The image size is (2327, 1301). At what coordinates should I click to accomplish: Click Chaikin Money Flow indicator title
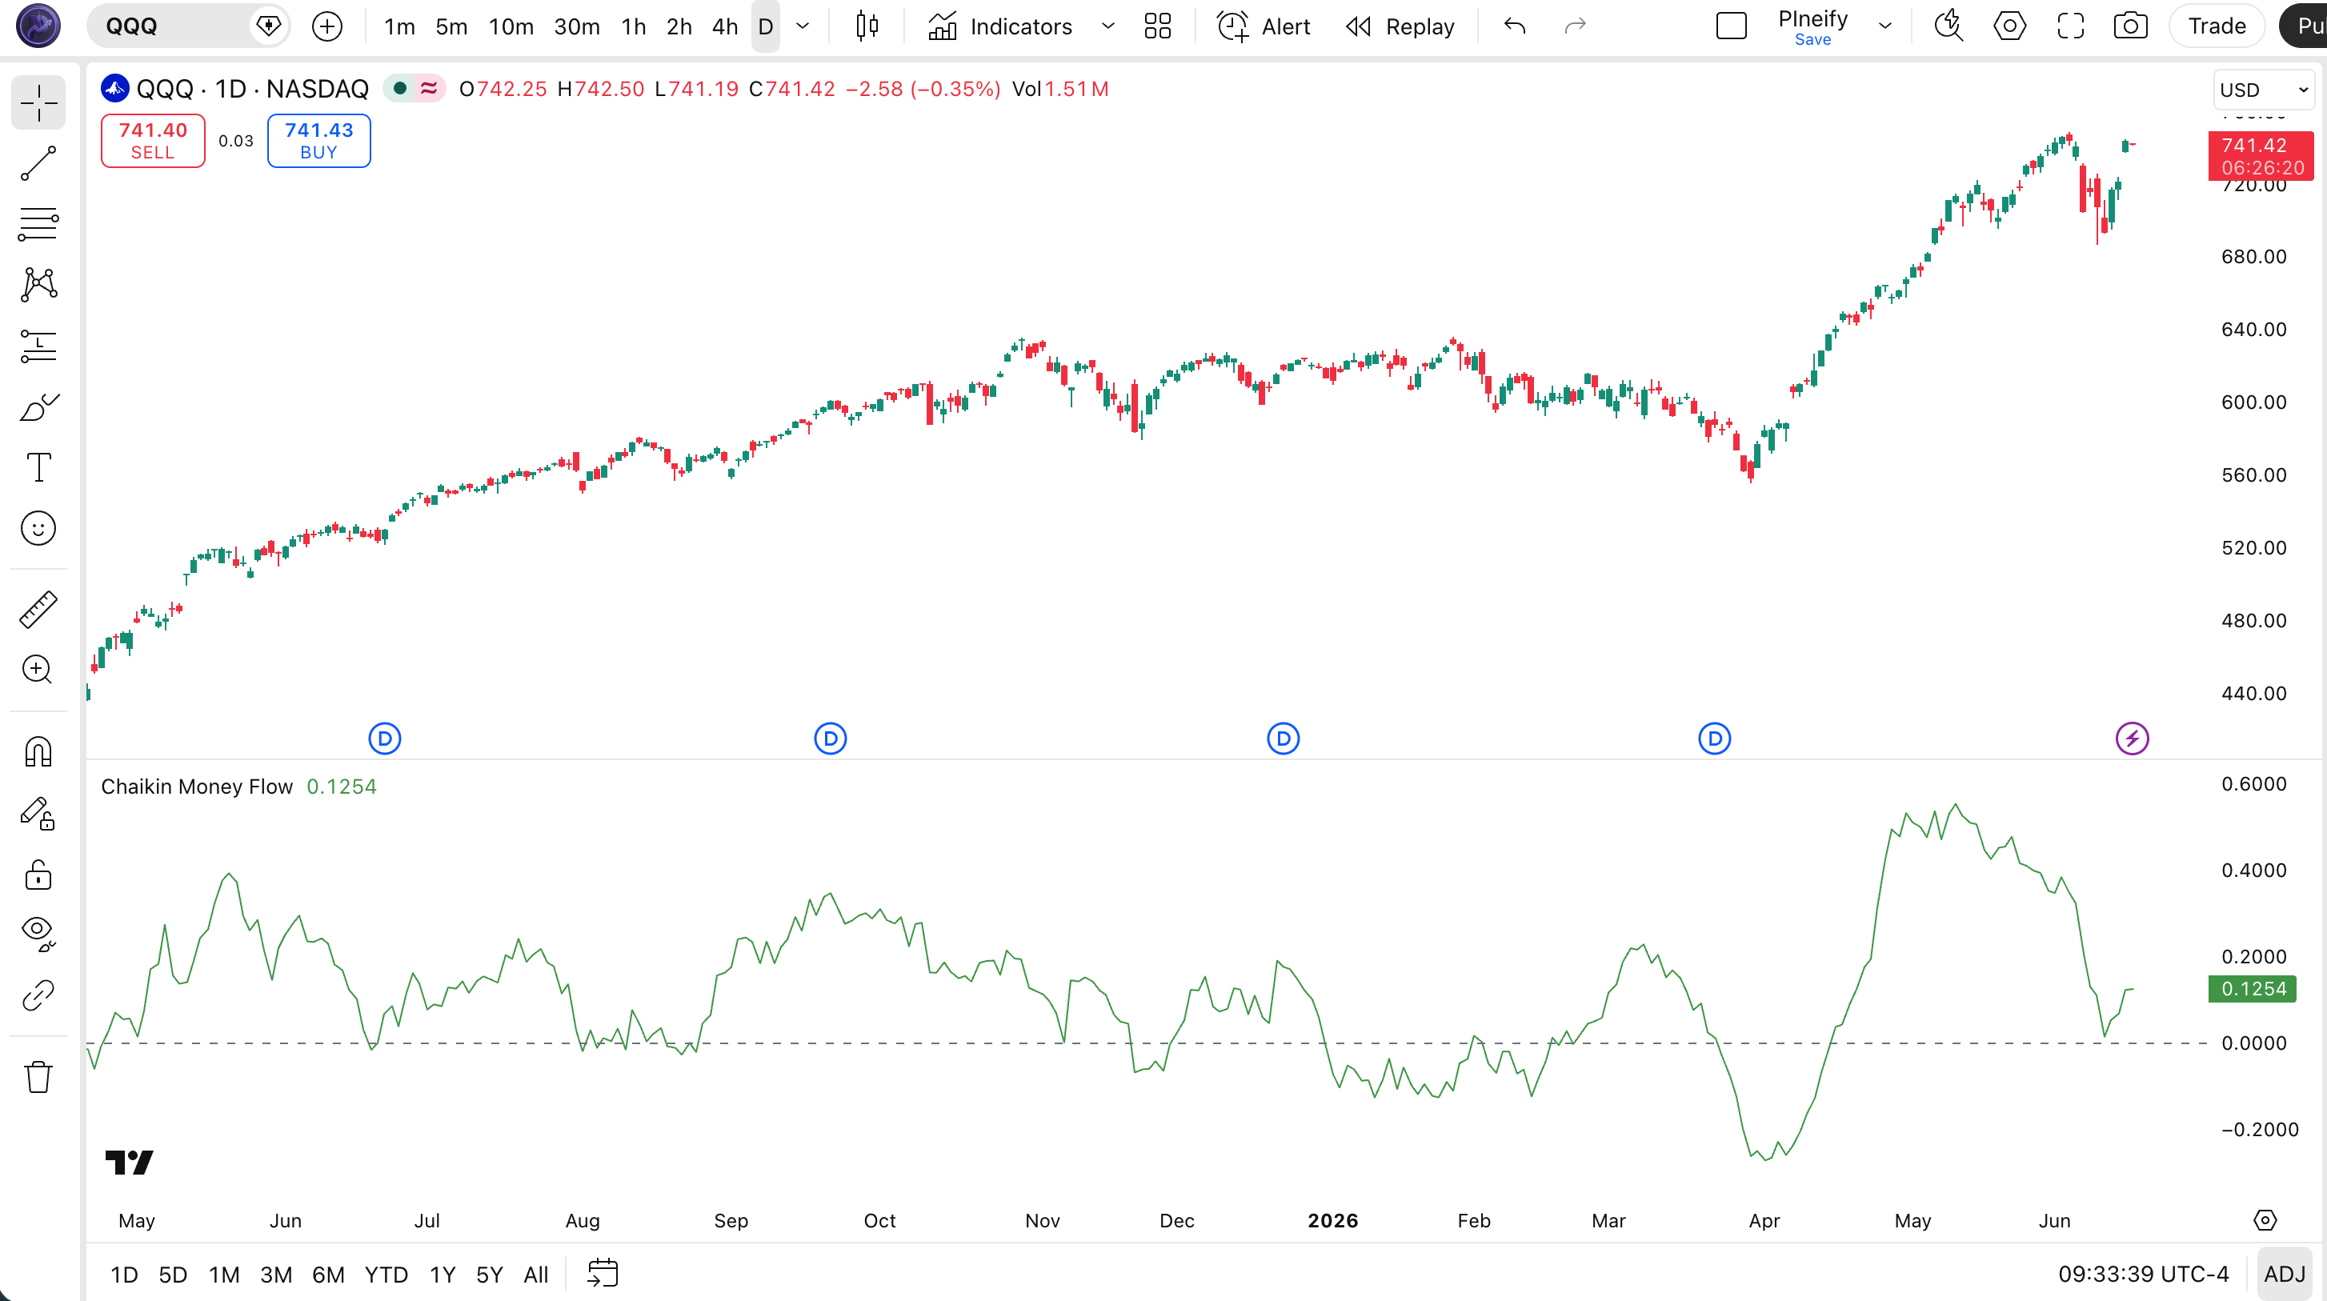pos(197,787)
